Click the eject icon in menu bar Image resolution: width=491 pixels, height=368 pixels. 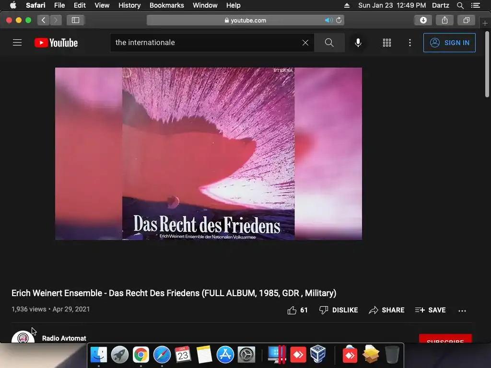pos(347,5)
